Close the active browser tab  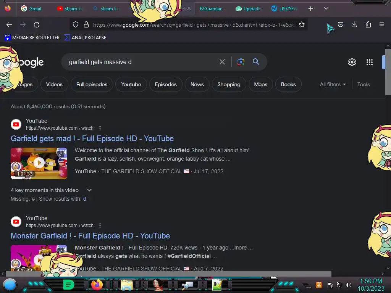click(x=189, y=9)
